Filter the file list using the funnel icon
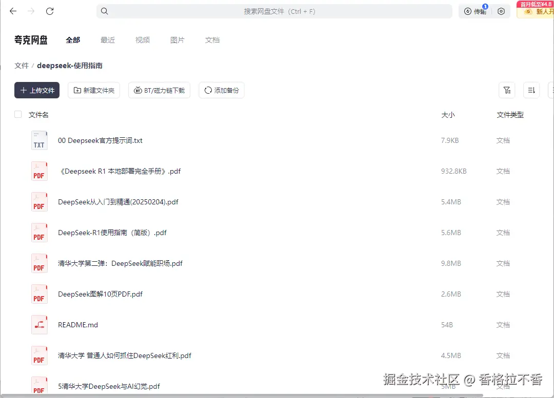 tap(507, 90)
